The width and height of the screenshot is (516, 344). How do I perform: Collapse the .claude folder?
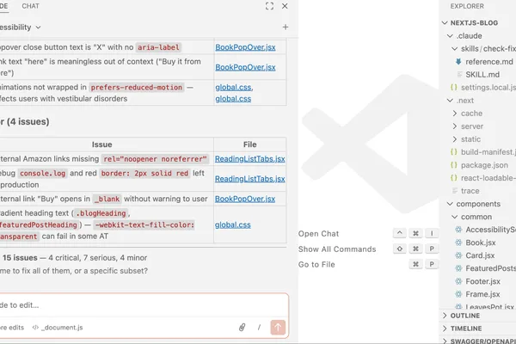pyautogui.click(x=450, y=35)
